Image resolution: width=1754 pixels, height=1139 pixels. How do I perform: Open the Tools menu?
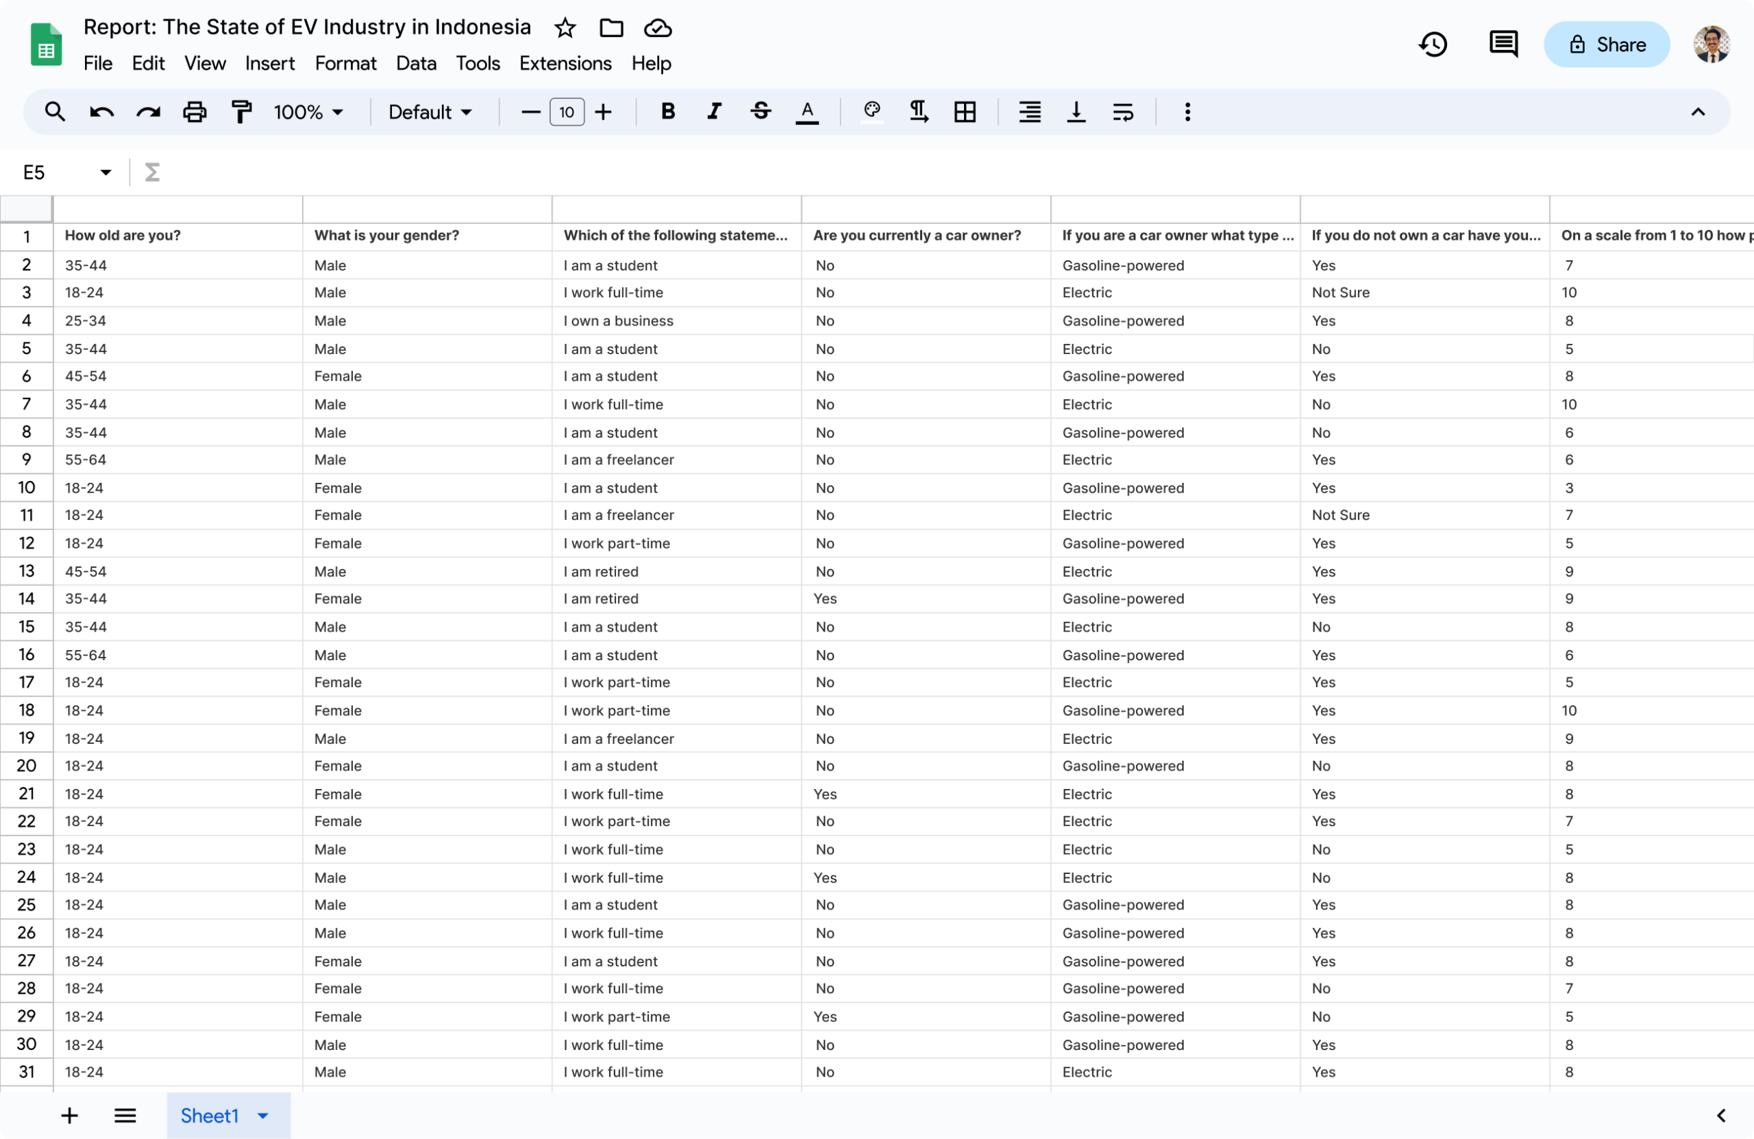478,64
